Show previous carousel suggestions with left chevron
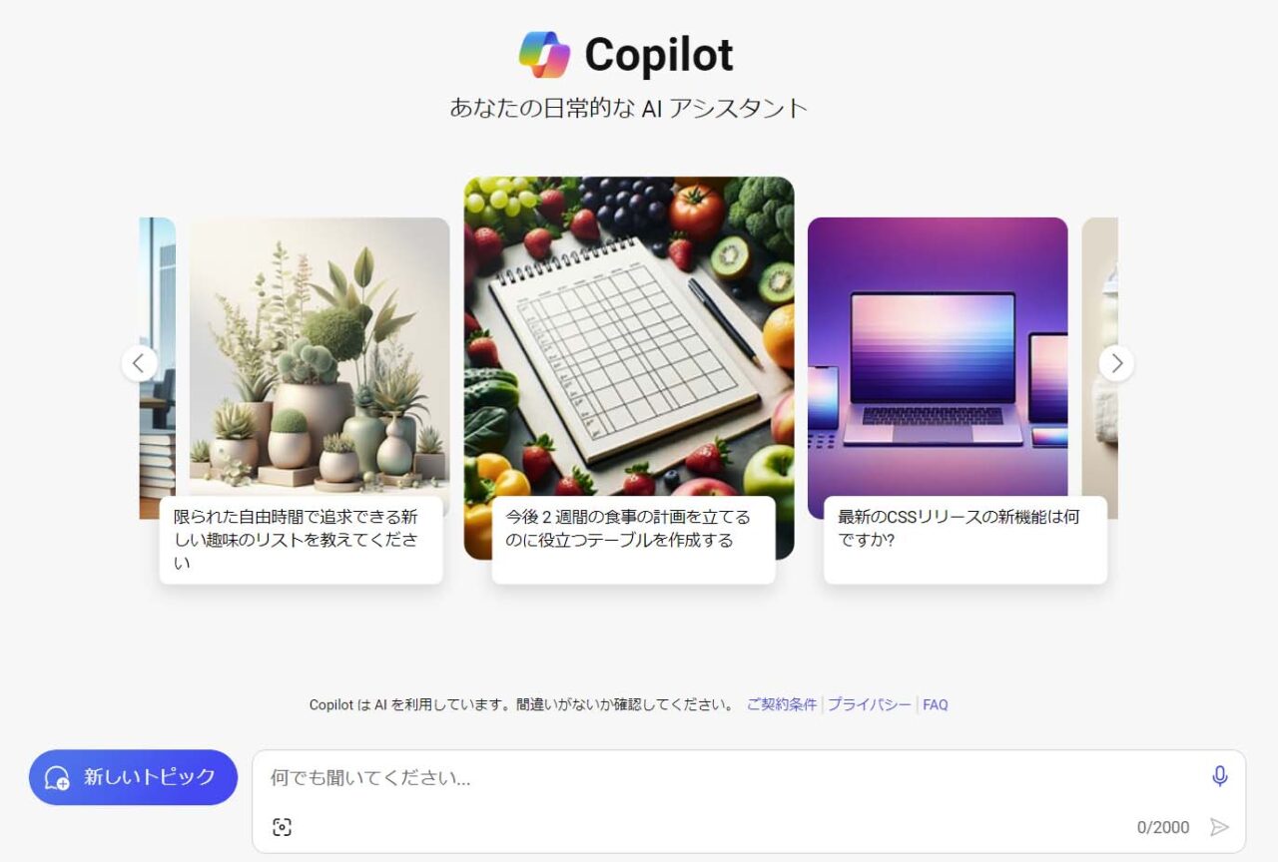The width and height of the screenshot is (1278, 862). [x=139, y=363]
